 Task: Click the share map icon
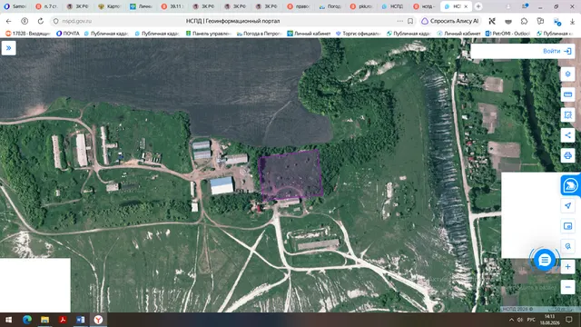567,135
